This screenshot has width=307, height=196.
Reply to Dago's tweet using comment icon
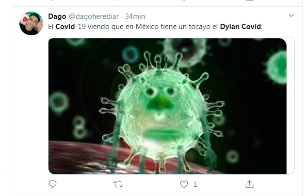(x=52, y=184)
